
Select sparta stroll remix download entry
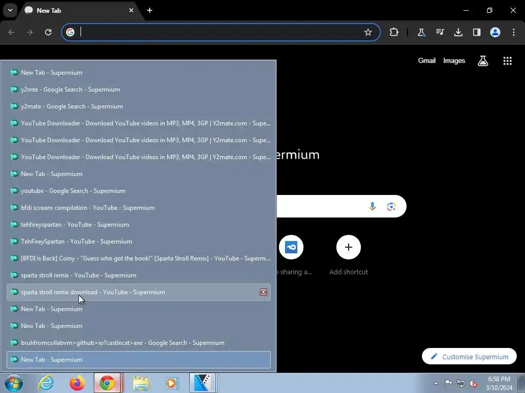[x=138, y=292]
